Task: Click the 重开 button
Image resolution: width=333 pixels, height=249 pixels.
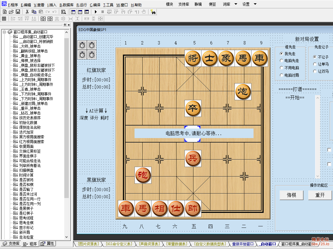Action: click(x=320, y=195)
